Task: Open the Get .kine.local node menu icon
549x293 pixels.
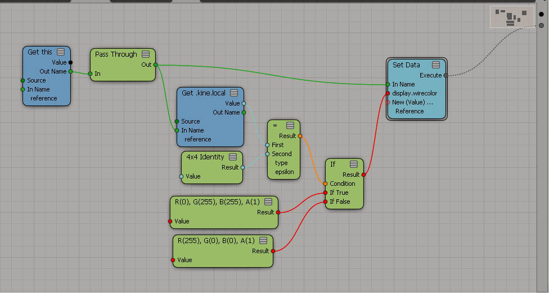Action: pos(234,93)
